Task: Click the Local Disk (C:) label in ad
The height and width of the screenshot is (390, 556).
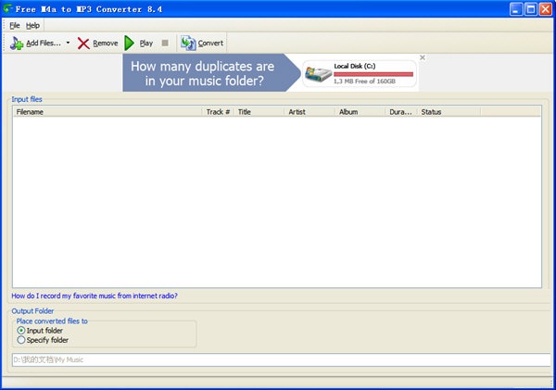Action: (x=355, y=66)
